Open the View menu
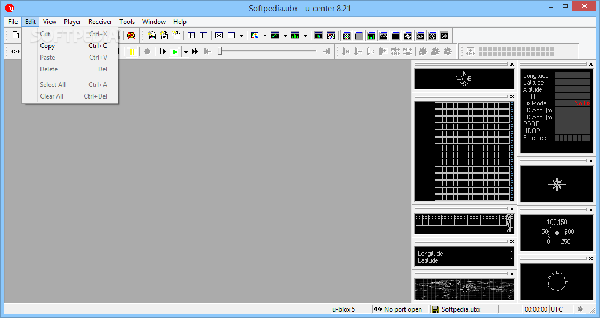Screen dimensions: 600x318 pos(50,21)
